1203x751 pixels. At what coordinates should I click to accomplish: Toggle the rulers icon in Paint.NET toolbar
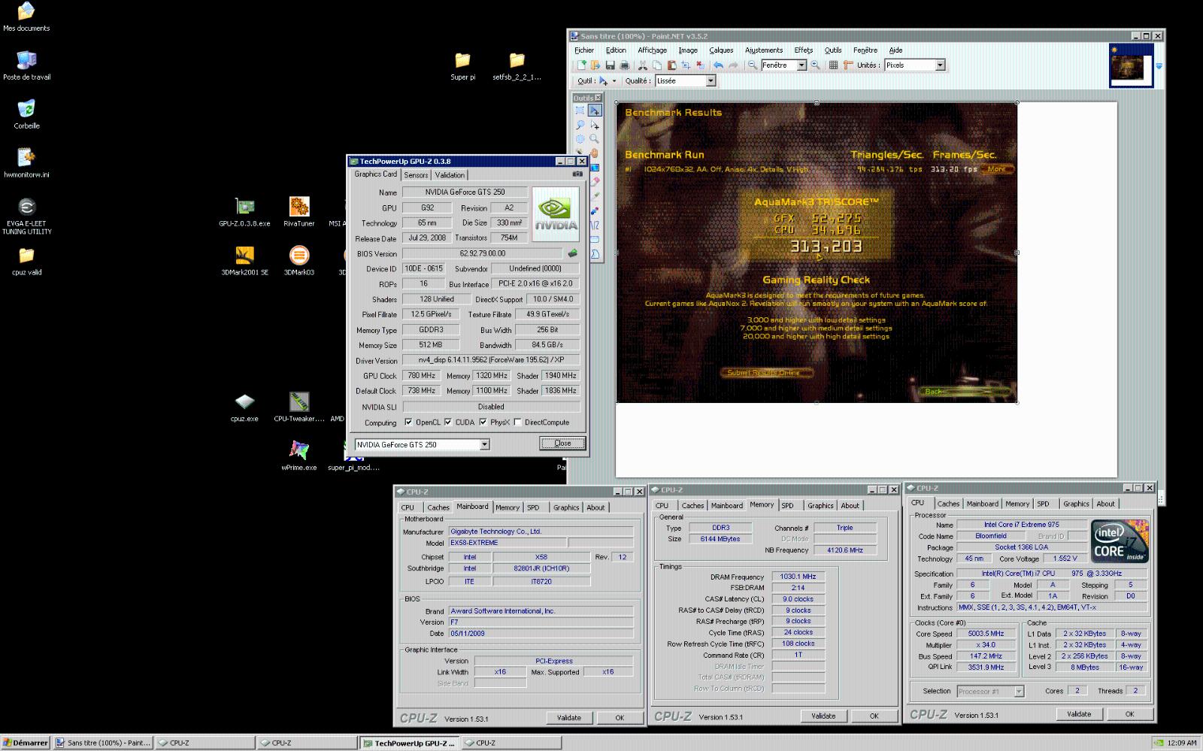pyautogui.click(x=847, y=65)
